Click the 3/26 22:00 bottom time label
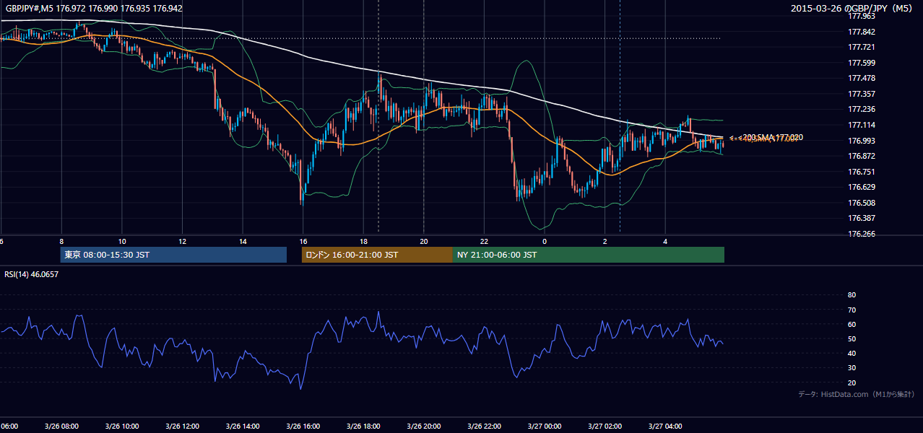 (484, 427)
